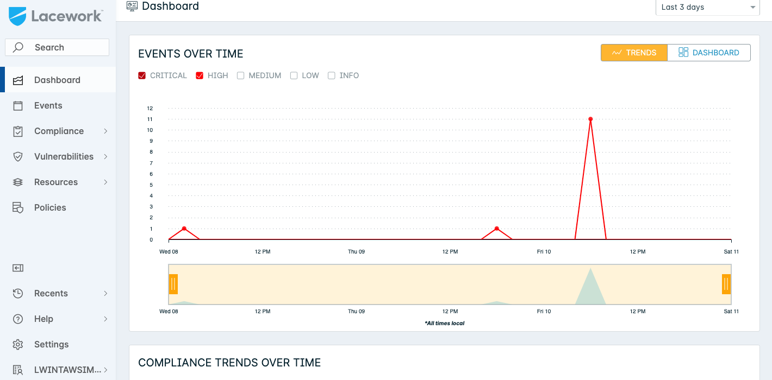The width and height of the screenshot is (772, 380).
Task: Open the Recents clock icon
Action: click(x=18, y=294)
